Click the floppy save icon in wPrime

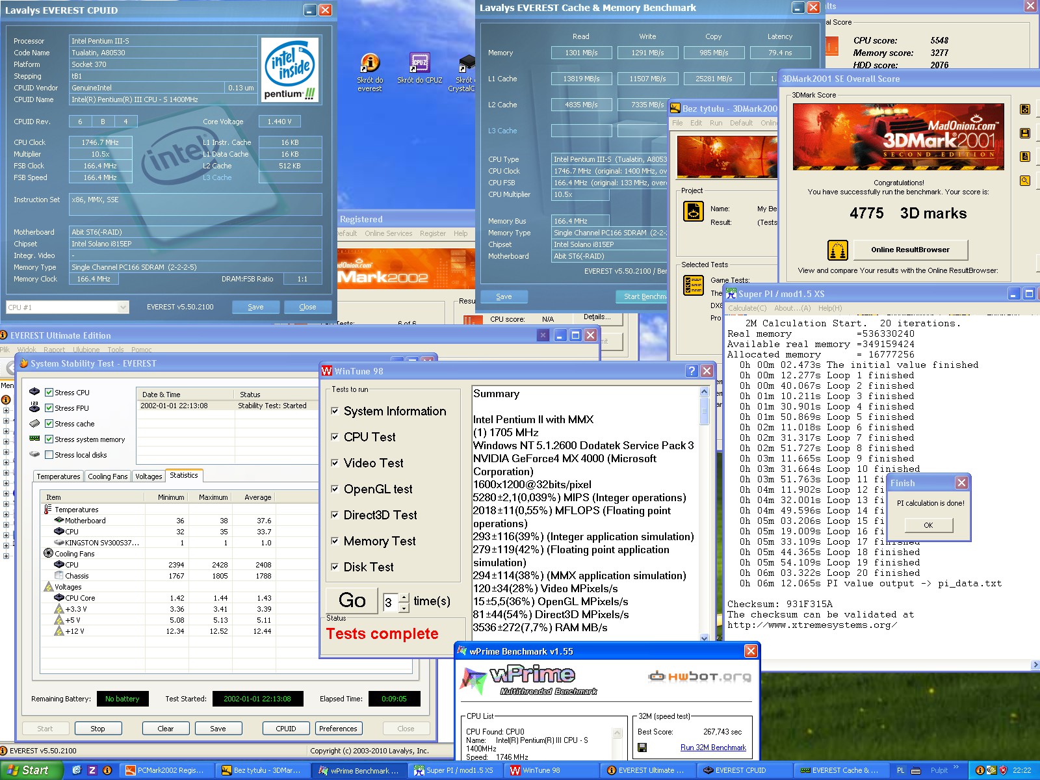click(x=642, y=747)
